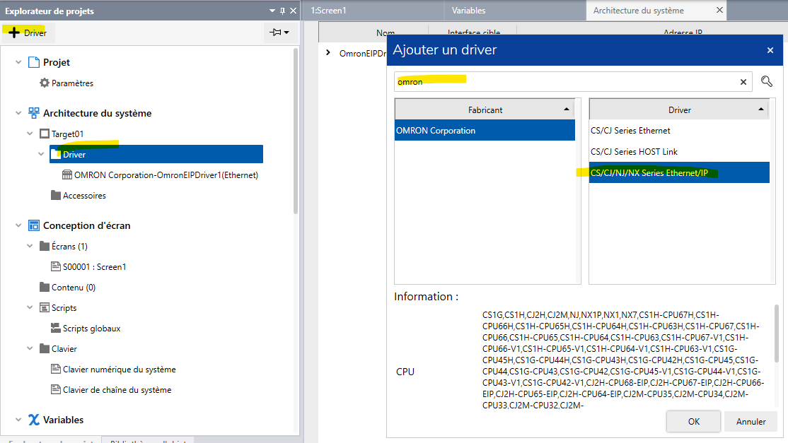The image size is (788, 443).
Task: Close the Explorateur de projets panel
Action: [x=294, y=11]
